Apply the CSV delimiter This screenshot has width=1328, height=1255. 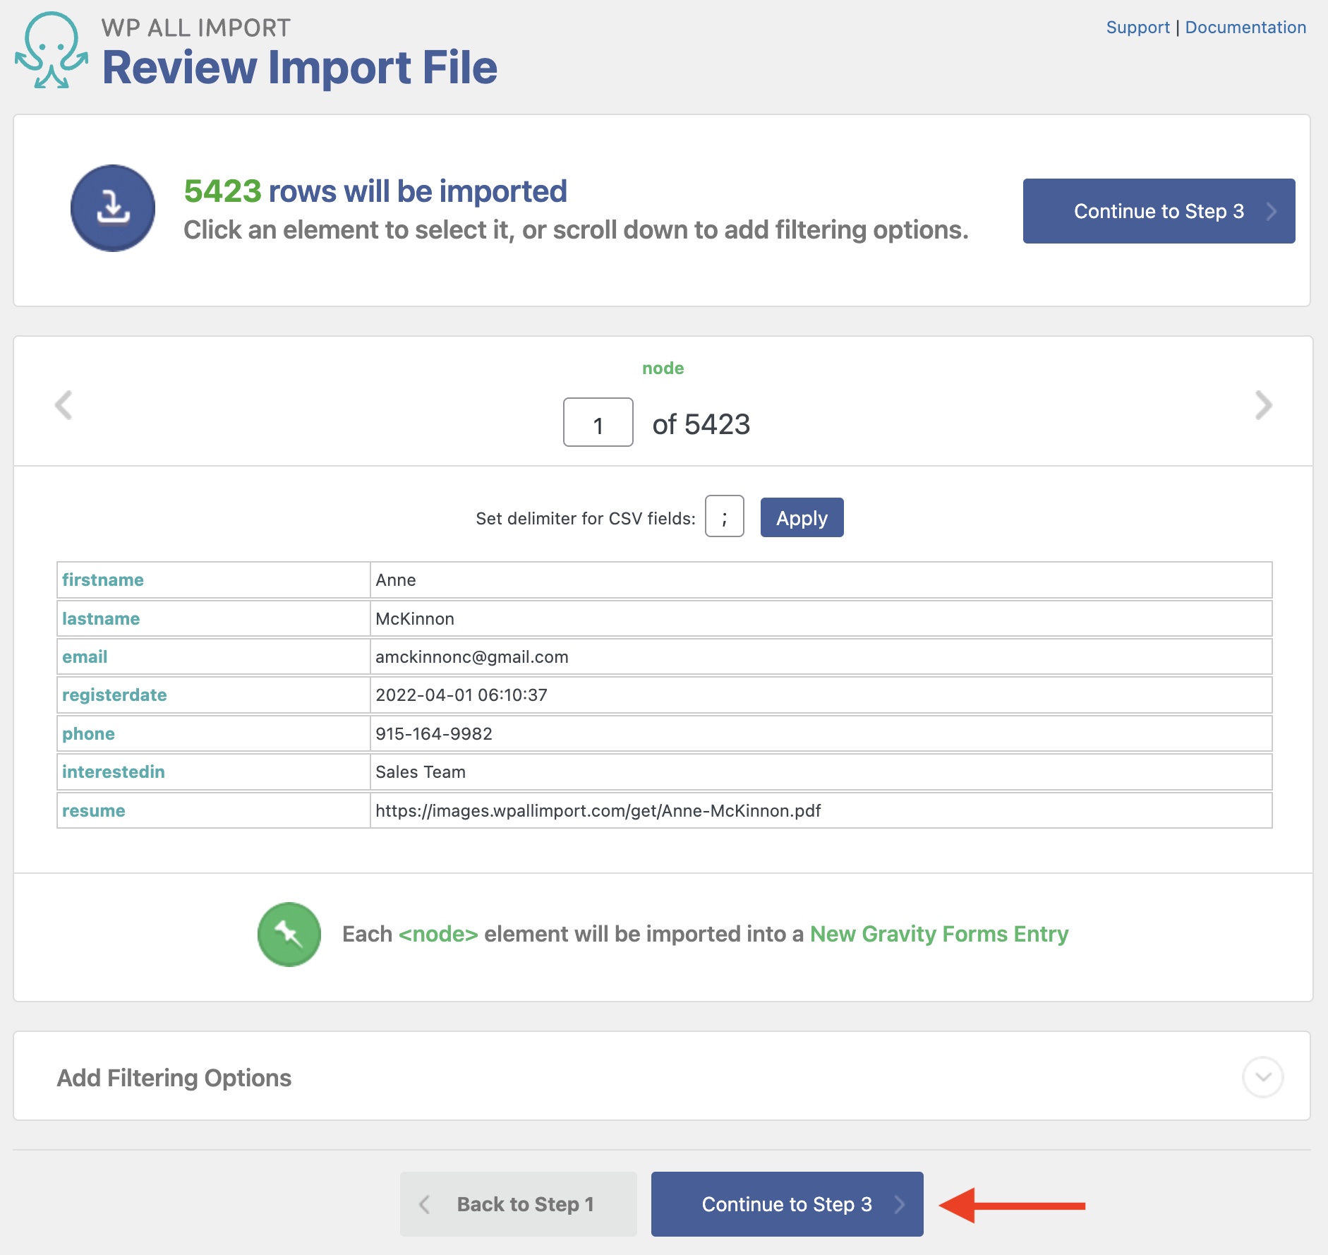click(x=802, y=517)
